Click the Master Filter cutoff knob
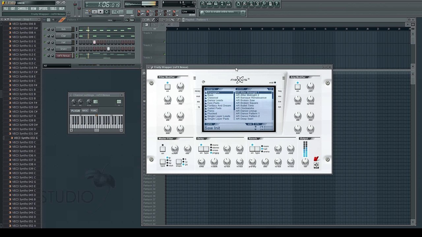 pyautogui.click(x=175, y=148)
